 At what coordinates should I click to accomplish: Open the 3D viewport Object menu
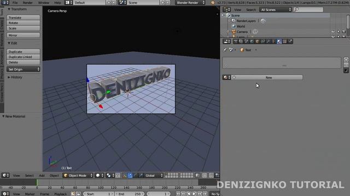click(x=54, y=175)
